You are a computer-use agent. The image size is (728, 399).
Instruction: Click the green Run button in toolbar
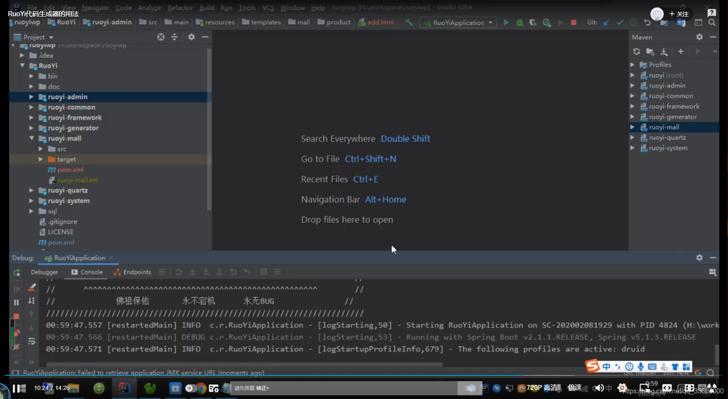coord(506,22)
